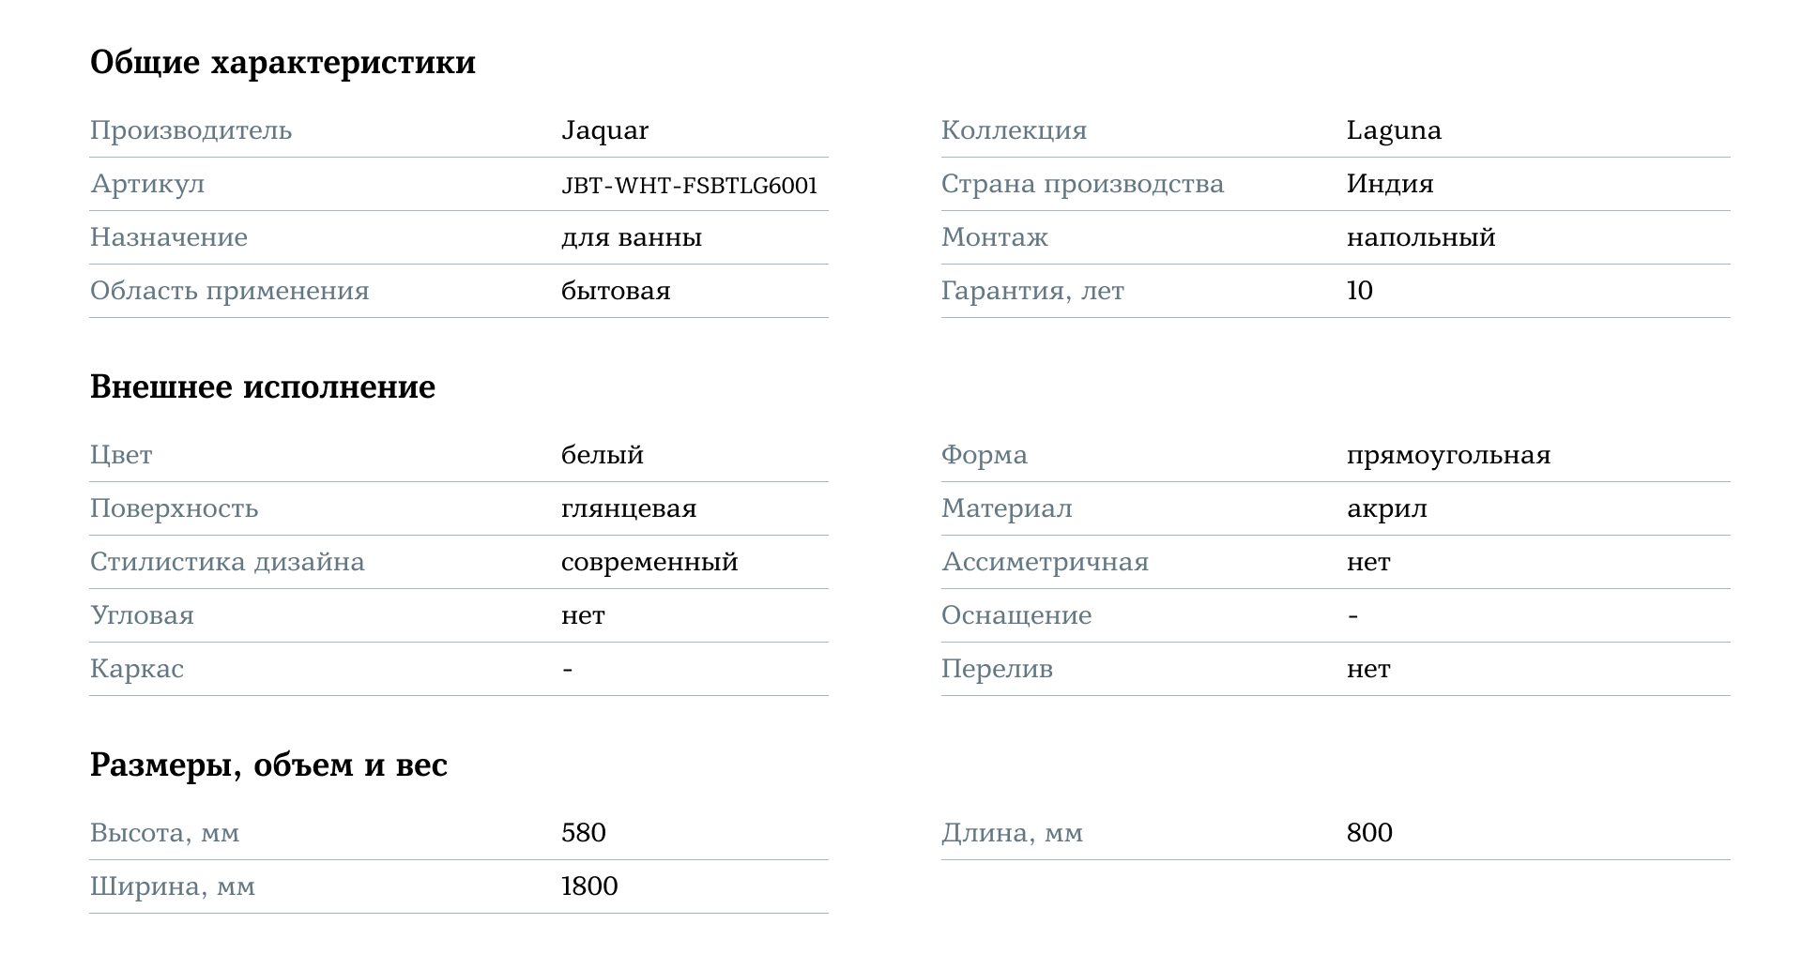Click the 'акрил' material value
1802x969 pixels.
point(1386,508)
